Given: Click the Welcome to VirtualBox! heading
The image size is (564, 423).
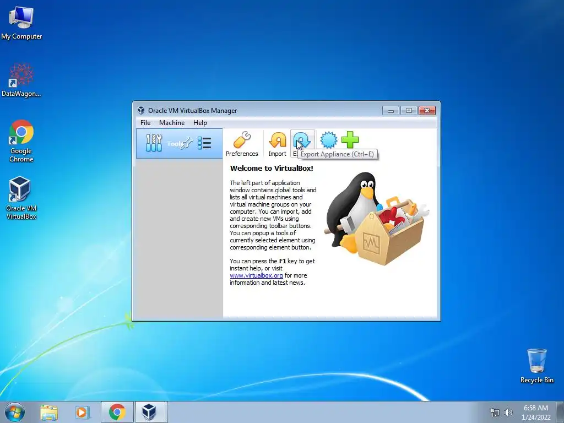Looking at the screenshot, I should (x=272, y=168).
